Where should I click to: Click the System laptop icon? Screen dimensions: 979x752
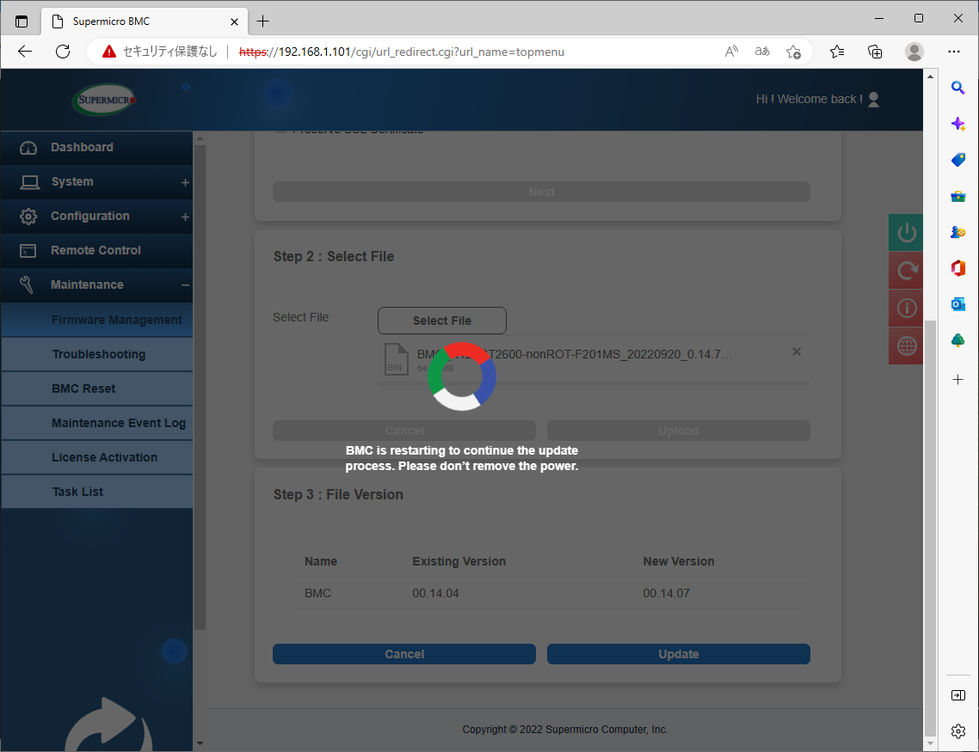pos(29,182)
